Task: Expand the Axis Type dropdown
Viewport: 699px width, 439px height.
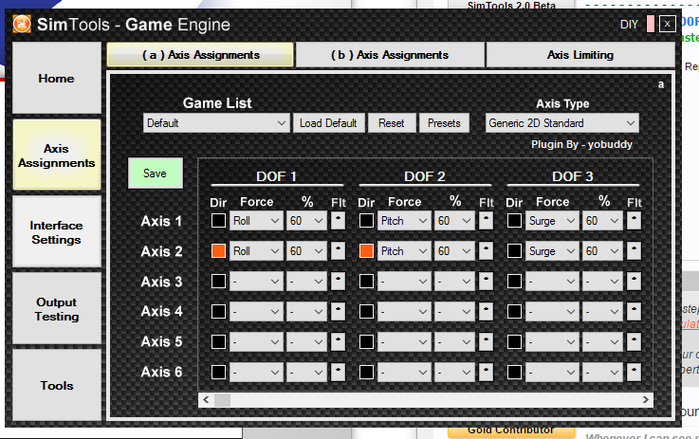Action: click(x=561, y=123)
